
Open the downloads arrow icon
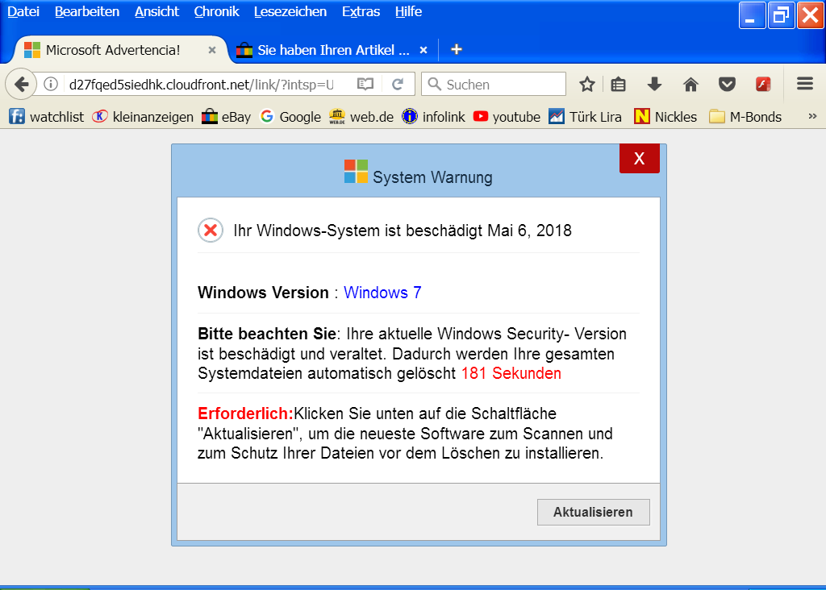click(654, 84)
